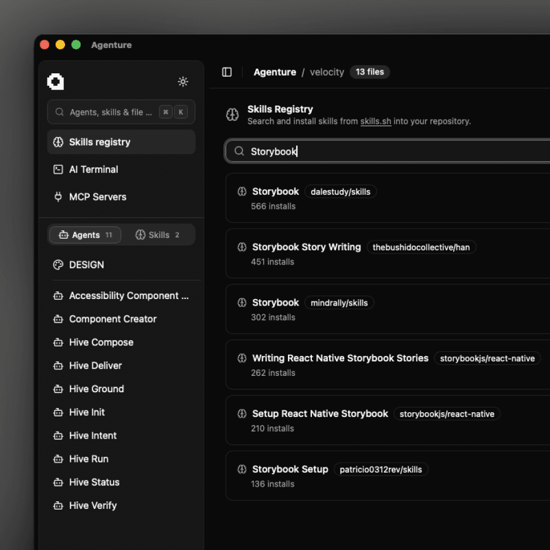The image size is (550, 550).
Task: Click the DESIGN palette icon
Action: pyautogui.click(x=58, y=265)
